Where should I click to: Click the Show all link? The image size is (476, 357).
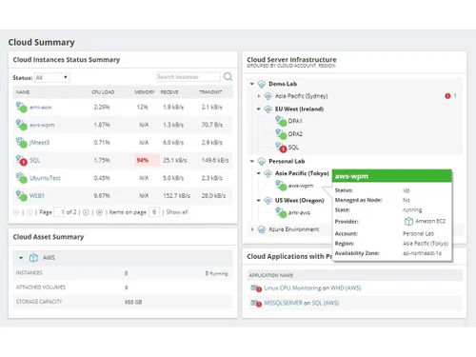click(x=177, y=212)
